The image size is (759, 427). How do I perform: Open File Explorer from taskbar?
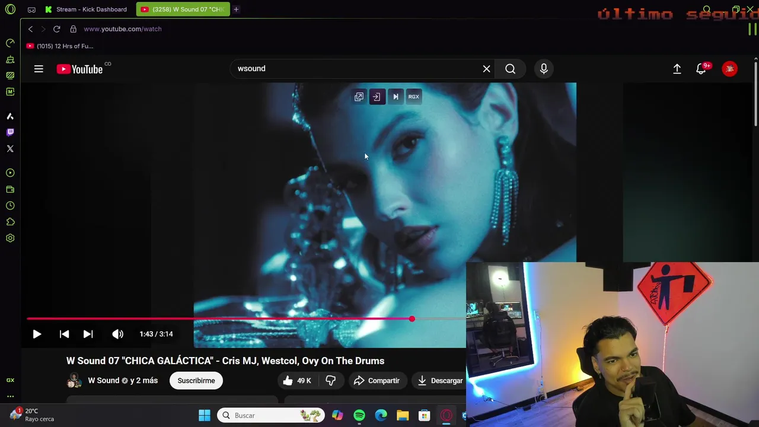tap(403, 416)
